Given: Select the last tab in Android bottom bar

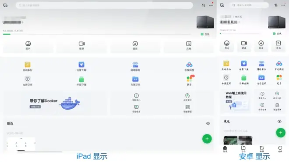Looking at the screenshot, I should (x=280, y=149).
